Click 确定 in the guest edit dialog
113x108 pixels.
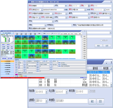(x=99, y=46)
